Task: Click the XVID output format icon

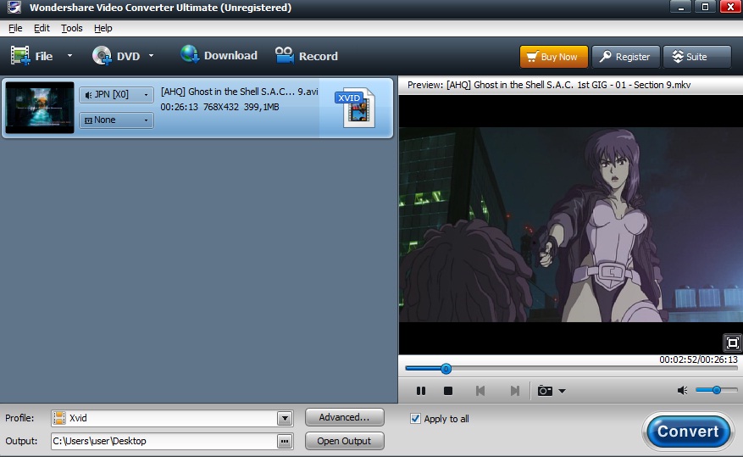Action: pyautogui.click(x=357, y=108)
